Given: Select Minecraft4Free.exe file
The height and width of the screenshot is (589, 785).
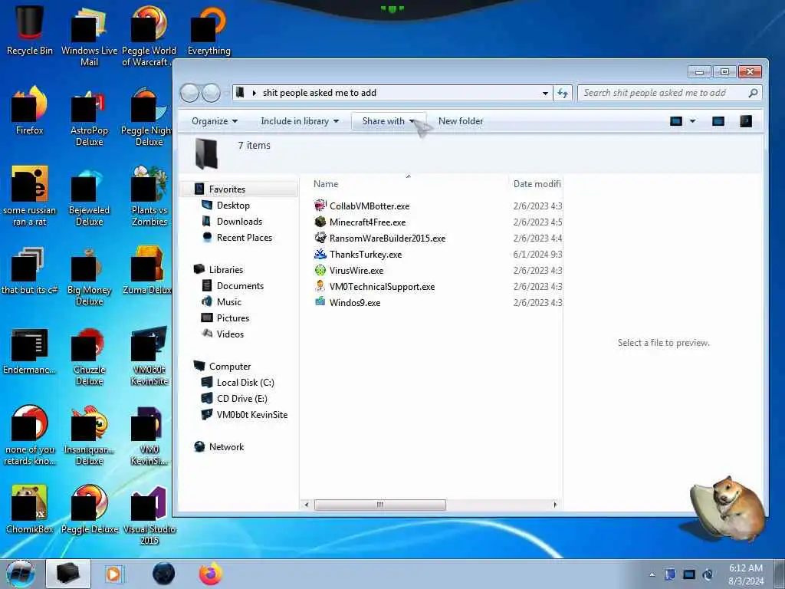Looking at the screenshot, I should [367, 222].
